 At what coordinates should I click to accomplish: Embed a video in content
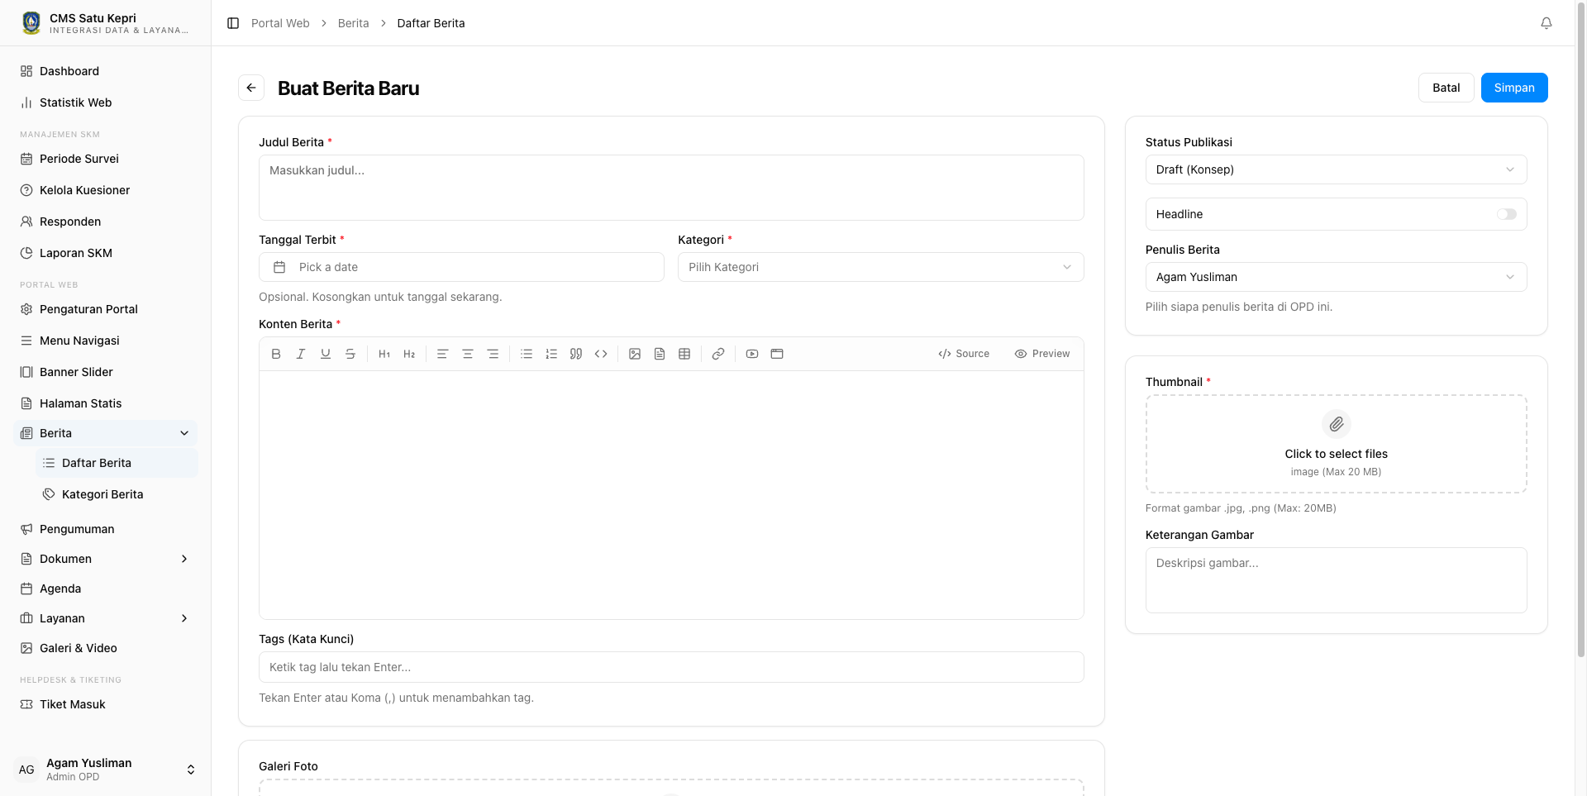pyautogui.click(x=752, y=354)
